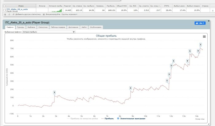The height and width of the screenshot is (126, 215).
Task: Open the Опубликовать tab
Action: (x=96, y=27)
